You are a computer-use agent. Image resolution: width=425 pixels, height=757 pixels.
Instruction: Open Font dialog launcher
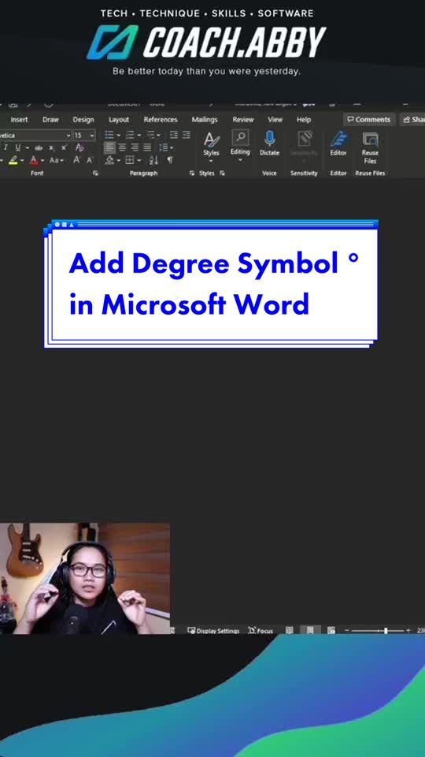(95, 173)
